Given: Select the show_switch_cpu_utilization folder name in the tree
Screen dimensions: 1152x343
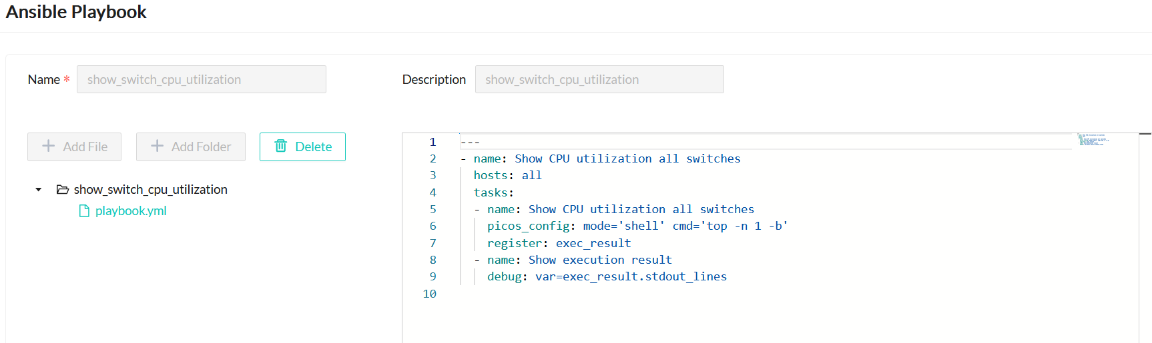Looking at the screenshot, I should pyautogui.click(x=150, y=190).
